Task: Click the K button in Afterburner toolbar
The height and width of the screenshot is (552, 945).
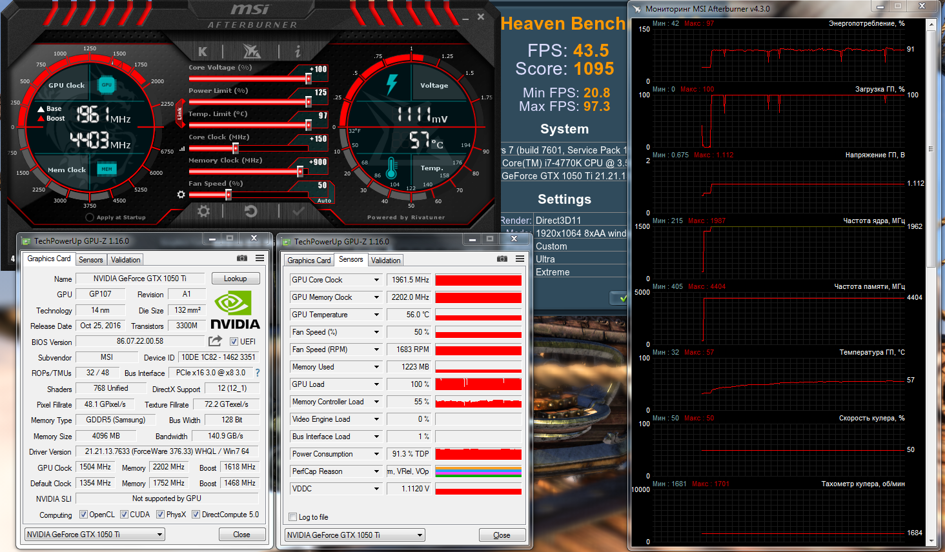Action: (x=203, y=52)
